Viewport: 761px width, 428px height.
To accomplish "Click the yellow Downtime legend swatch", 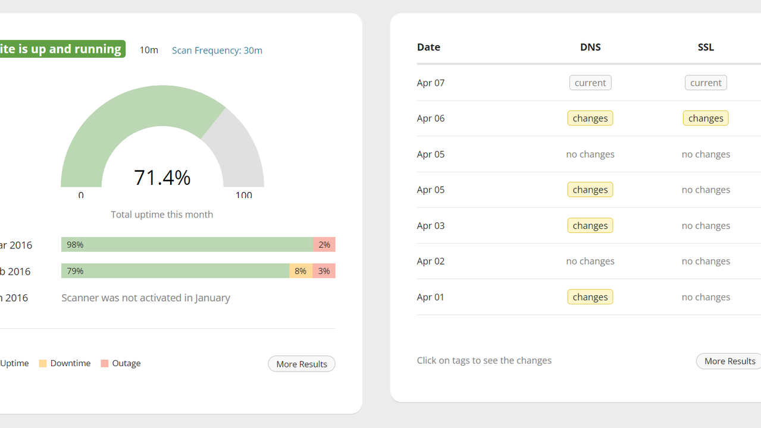I will click(43, 363).
